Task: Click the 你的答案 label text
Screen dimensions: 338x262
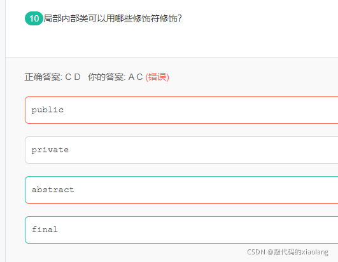Action: (x=106, y=77)
